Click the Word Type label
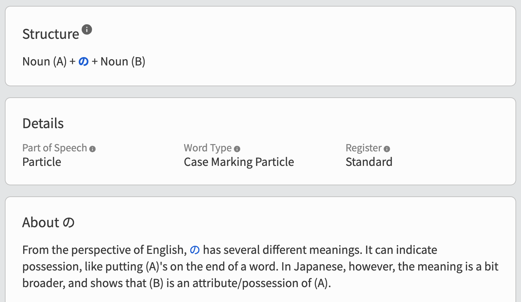 tap(208, 148)
